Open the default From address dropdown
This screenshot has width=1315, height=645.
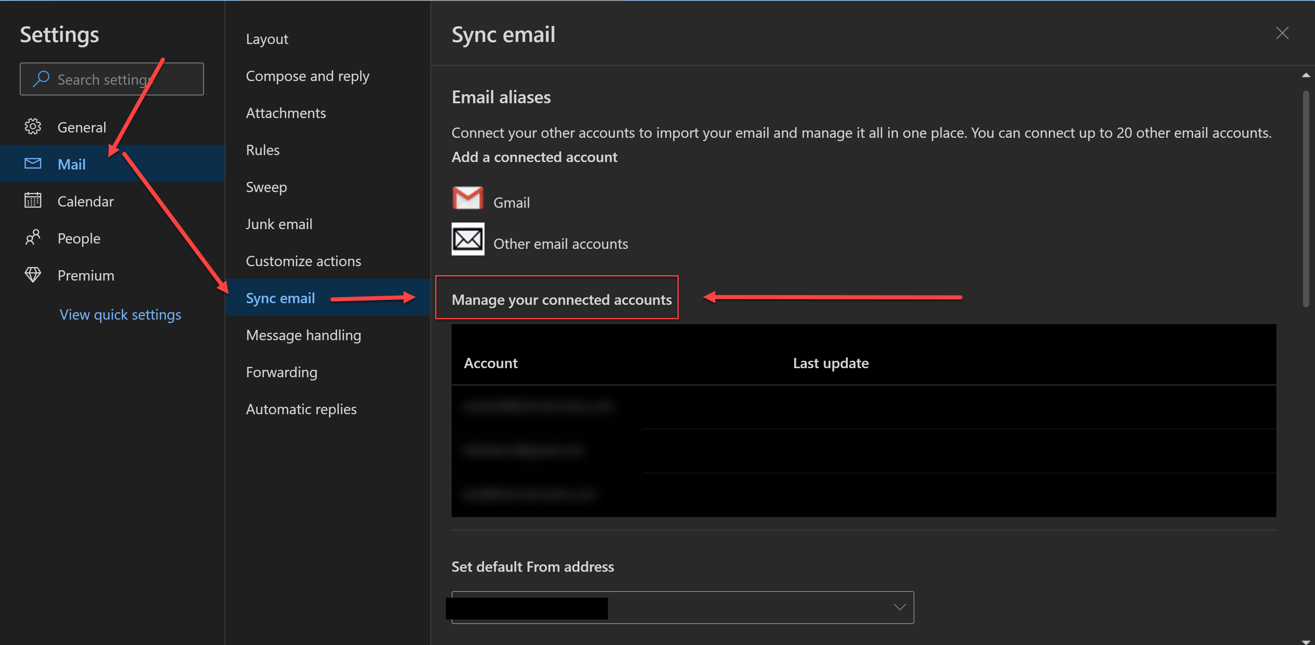coord(682,607)
